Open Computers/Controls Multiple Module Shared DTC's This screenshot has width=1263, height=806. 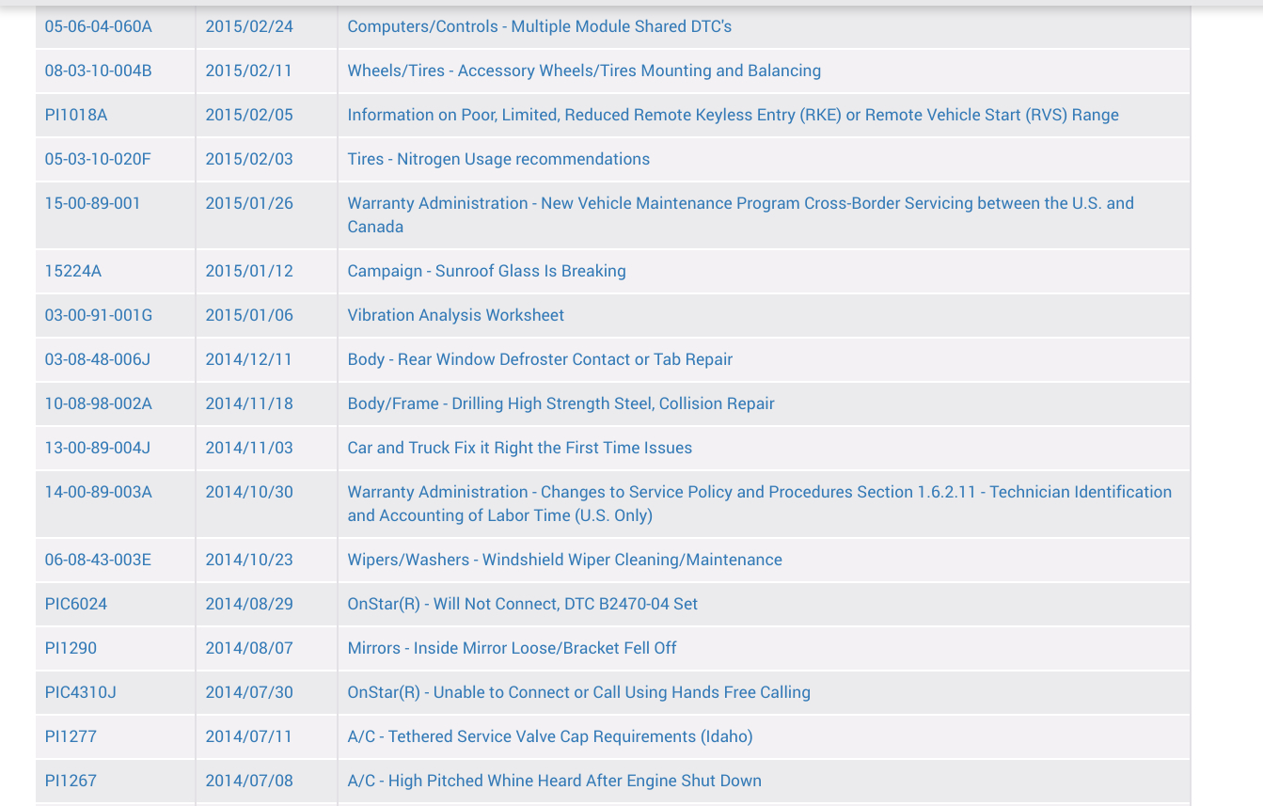pyautogui.click(x=540, y=26)
